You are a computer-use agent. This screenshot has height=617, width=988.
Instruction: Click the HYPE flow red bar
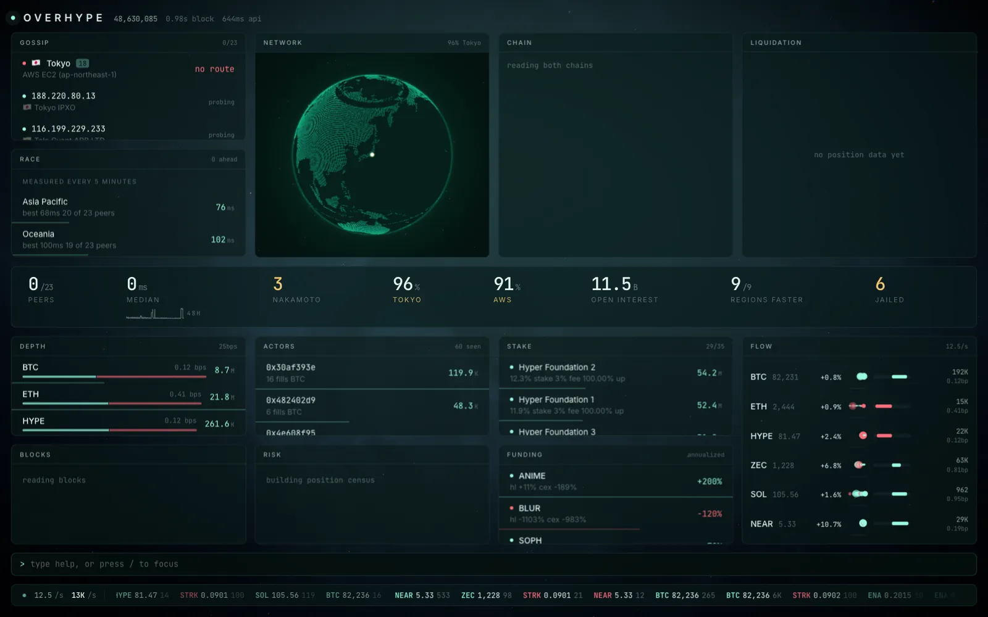[884, 436]
